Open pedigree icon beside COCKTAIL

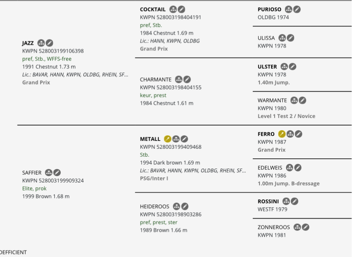173,9
